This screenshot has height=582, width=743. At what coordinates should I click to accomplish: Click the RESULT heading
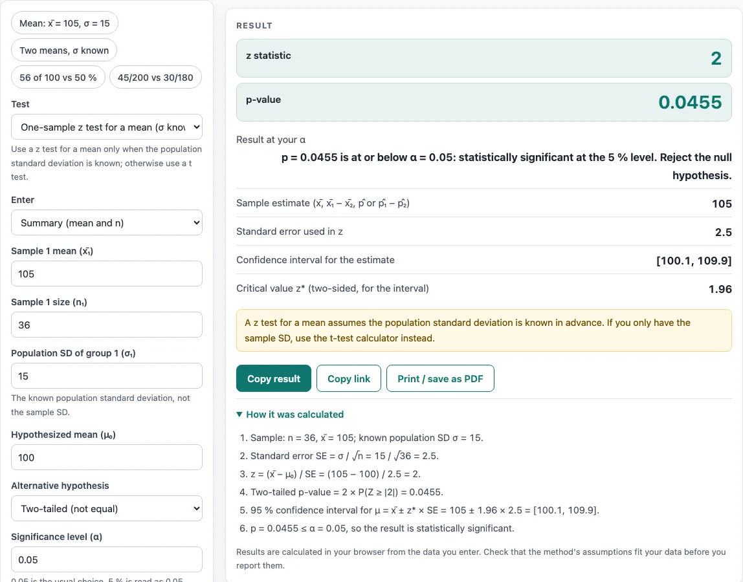254,26
